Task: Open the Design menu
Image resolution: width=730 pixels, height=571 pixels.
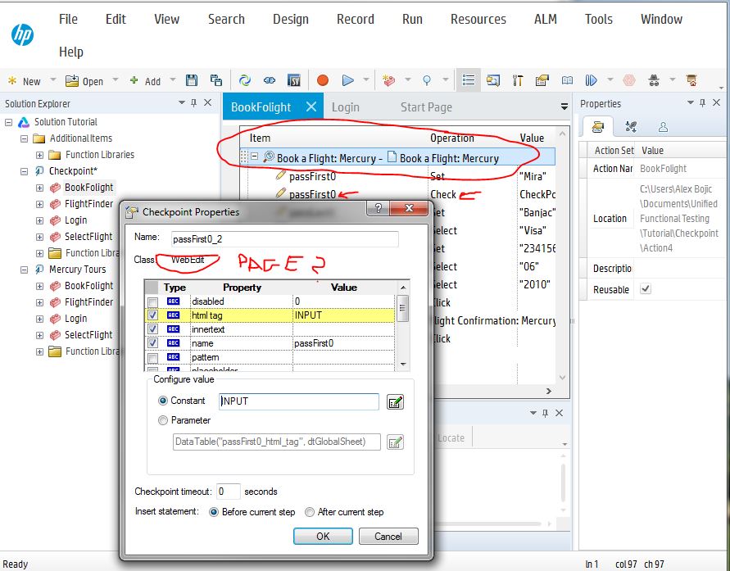Action: tap(291, 19)
